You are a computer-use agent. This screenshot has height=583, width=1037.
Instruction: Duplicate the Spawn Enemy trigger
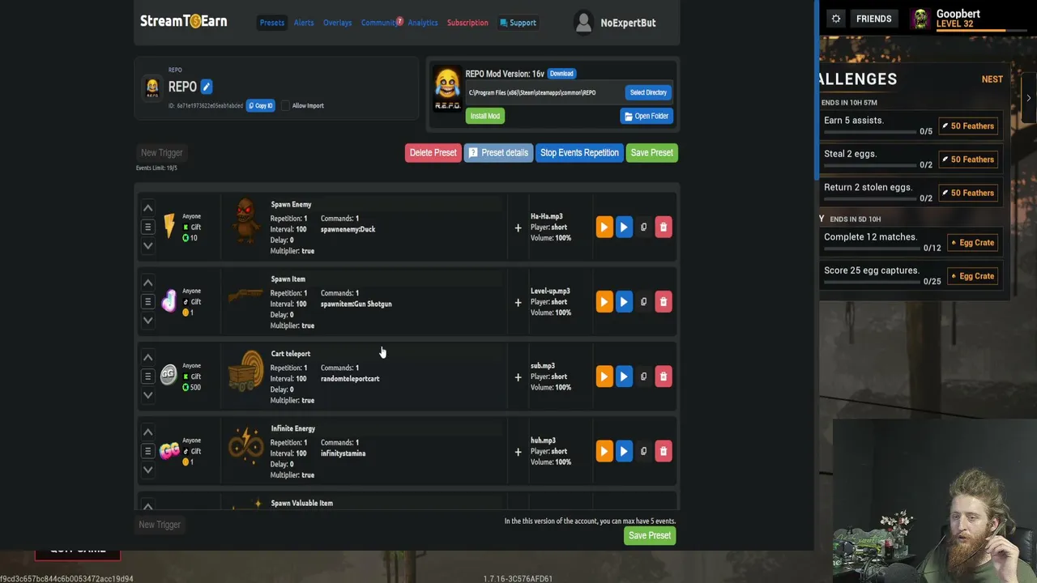point(644,228)
